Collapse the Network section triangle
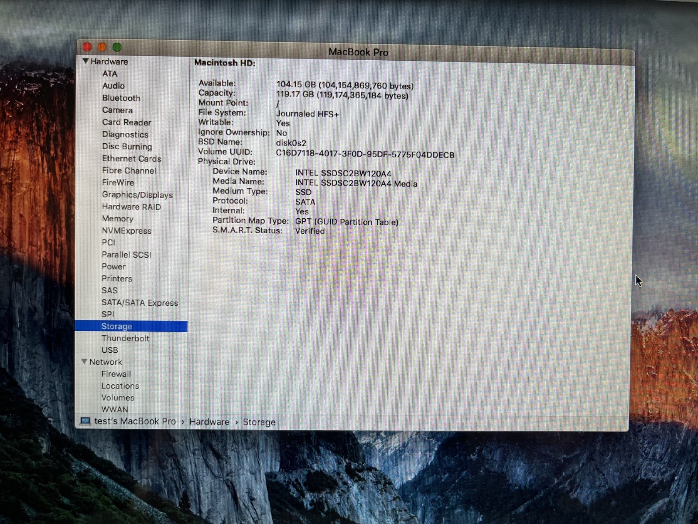This screenshot has width=698, height=524. [x=85, y=362]
